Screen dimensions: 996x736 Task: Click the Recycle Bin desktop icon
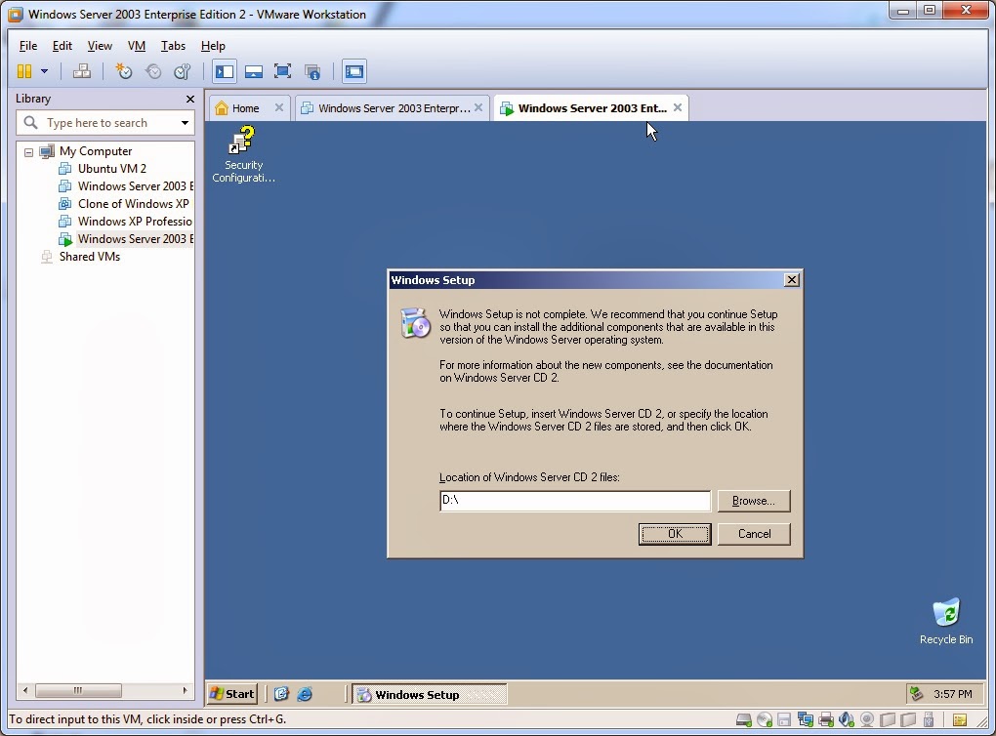(x=946, y=621)
